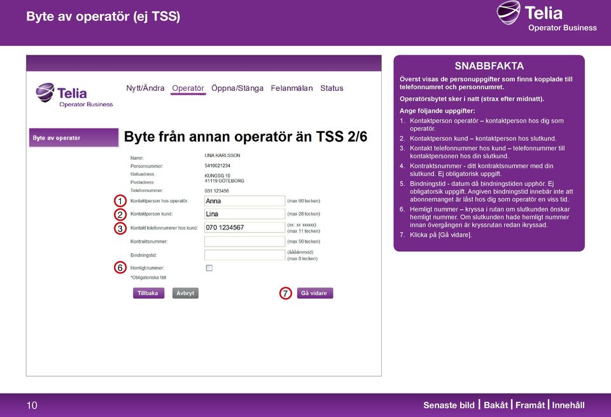Click the personnummer value 5410021234
The width and height of the screenshot is (611, 417).
click(218, 166)
